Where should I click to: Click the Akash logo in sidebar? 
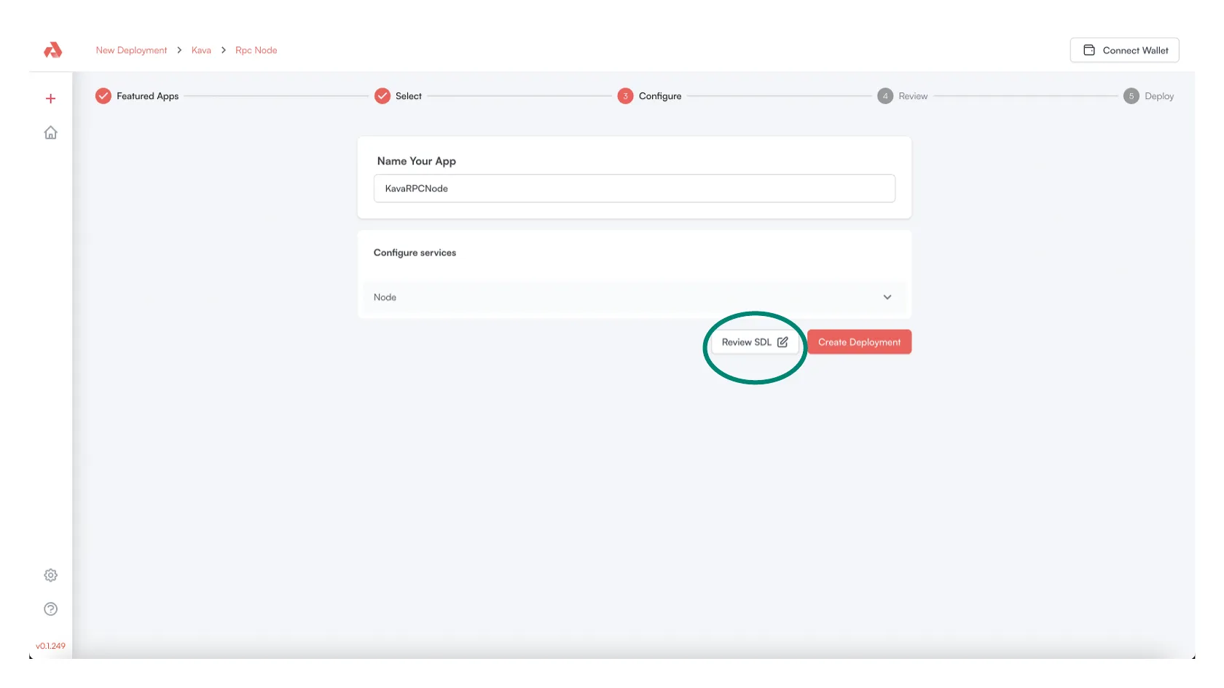click(x=52, y=50)
